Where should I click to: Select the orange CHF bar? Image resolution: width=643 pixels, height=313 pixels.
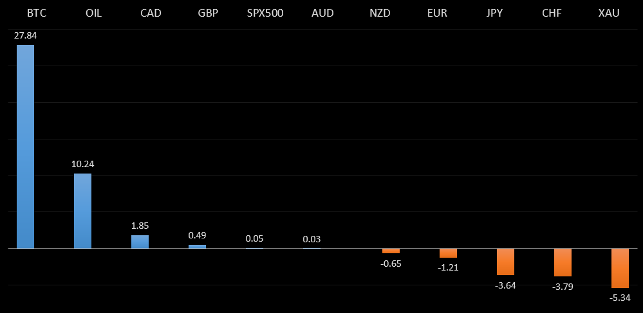tap(563, 262)
